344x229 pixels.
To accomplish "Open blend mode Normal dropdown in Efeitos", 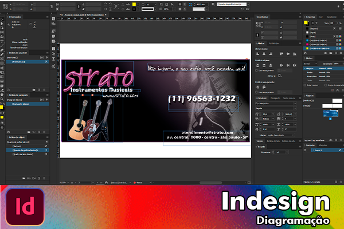I will pyautogui.click(x=310, y=64).
